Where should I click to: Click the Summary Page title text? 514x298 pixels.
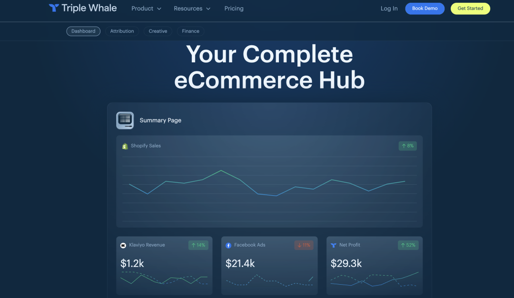click(160, 120)
